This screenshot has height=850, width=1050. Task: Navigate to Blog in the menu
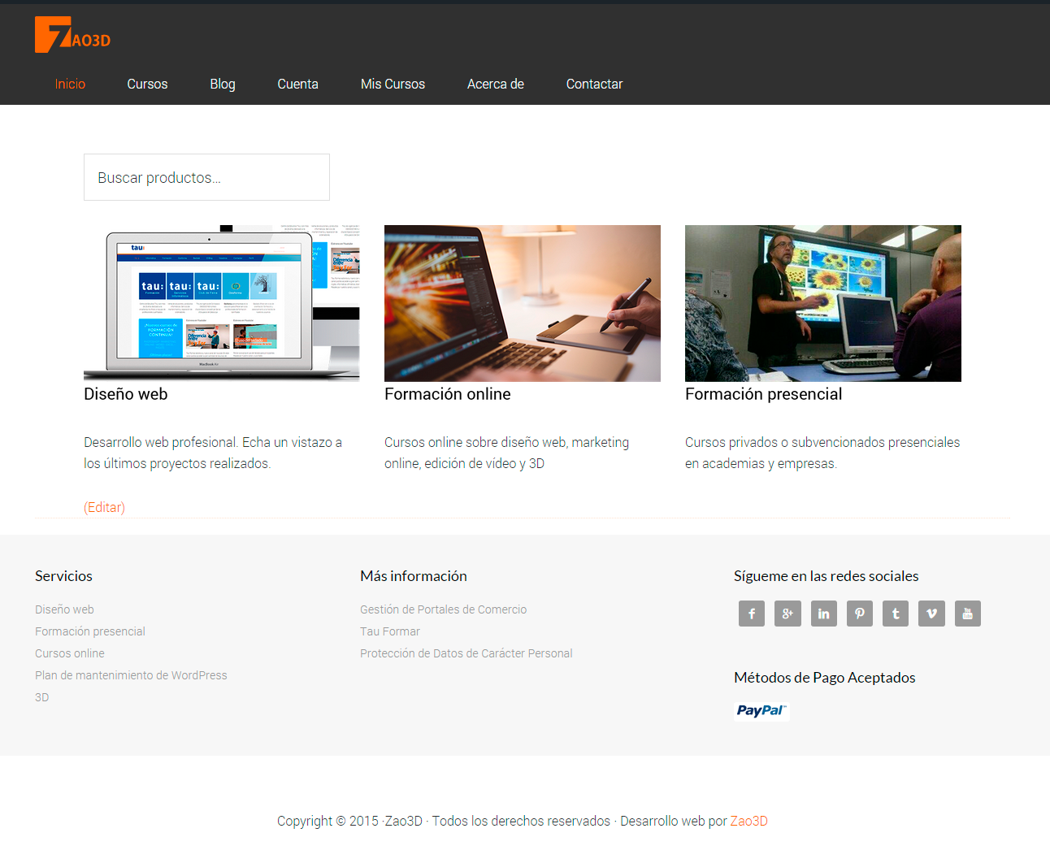tap(222, 84)
